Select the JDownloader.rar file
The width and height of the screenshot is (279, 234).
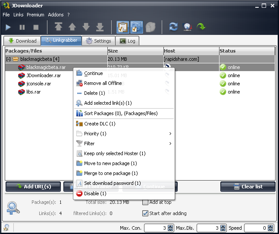point(44,75)
